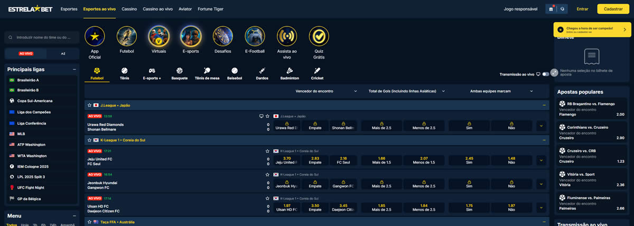Switch to AO VIVO filter

pyautogui.click(x=26, y=53)
